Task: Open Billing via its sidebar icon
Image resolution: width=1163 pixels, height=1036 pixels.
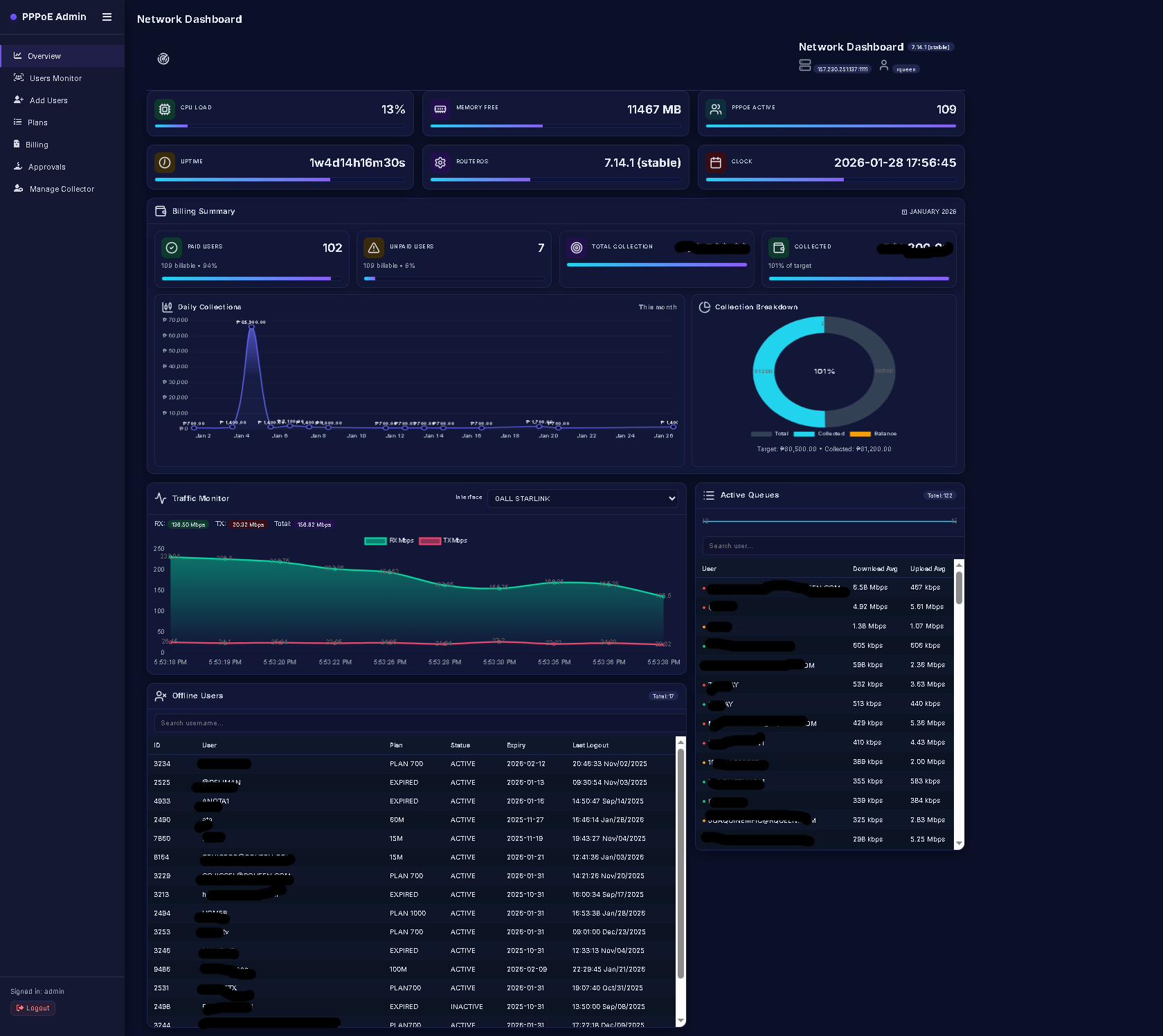Action: [x=18, y=144]
